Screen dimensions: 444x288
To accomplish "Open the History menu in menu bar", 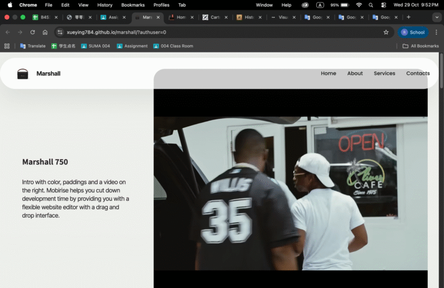I will point(105,5).
